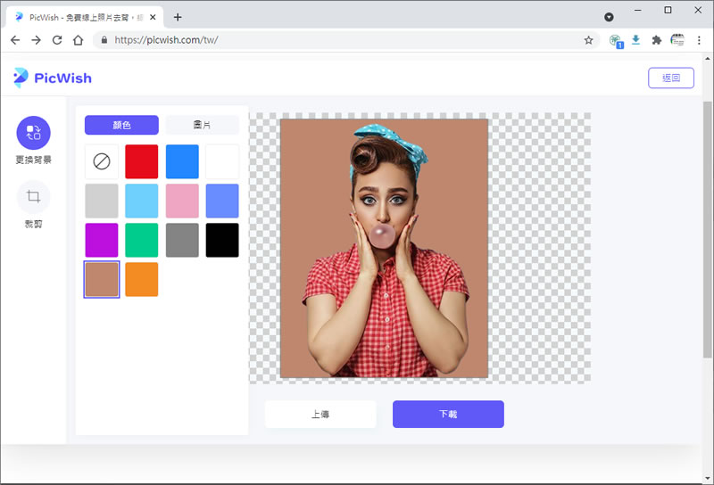Pick the white background color
The height and width of the screenshot is (485, 714).
point(222,161)
